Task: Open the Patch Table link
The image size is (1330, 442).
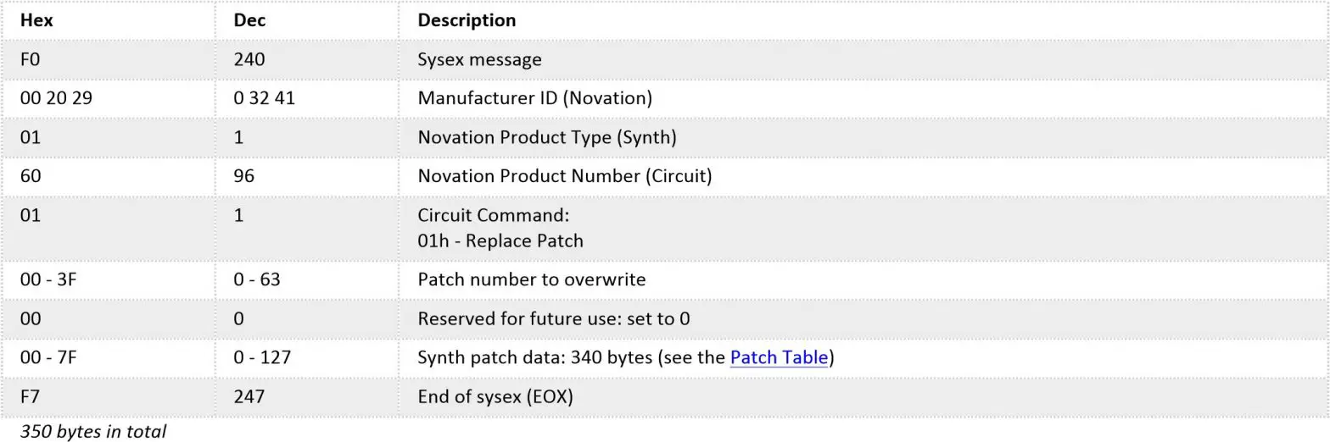Action: click(778, 357)
